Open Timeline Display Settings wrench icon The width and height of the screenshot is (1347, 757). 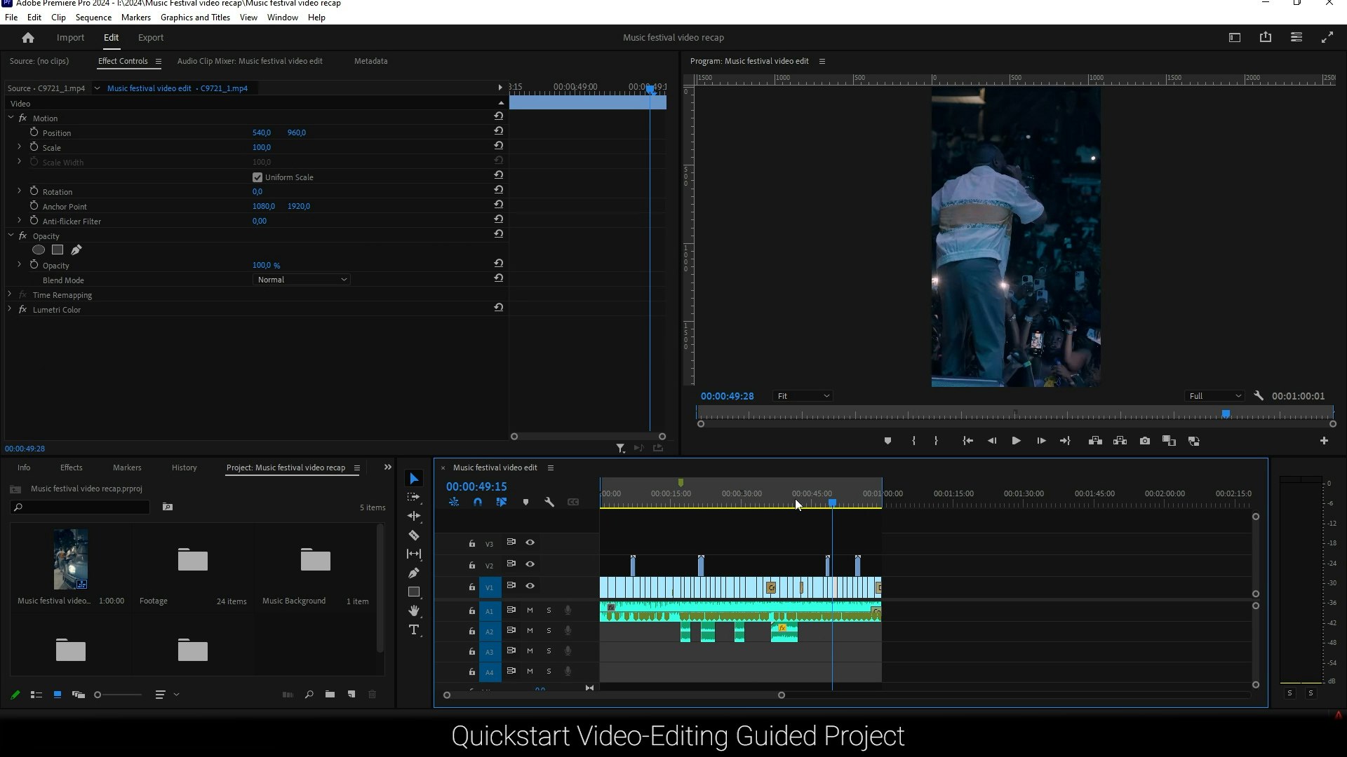tap(549, 502)
